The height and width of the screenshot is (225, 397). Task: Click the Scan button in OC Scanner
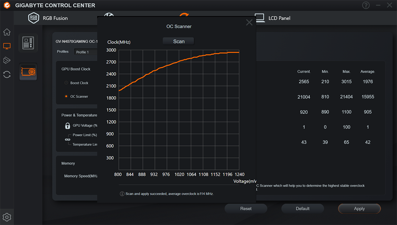click(x=179, y=42)
